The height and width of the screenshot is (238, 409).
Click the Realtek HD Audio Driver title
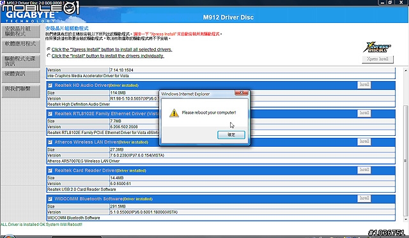[x=81, y=86]
